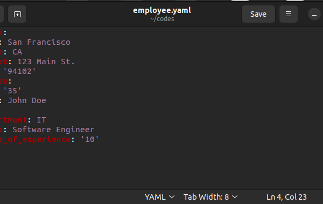Click the '10' experience value
Image resolution: width=323 pixels, height=204 pixels.
(89, 139)
